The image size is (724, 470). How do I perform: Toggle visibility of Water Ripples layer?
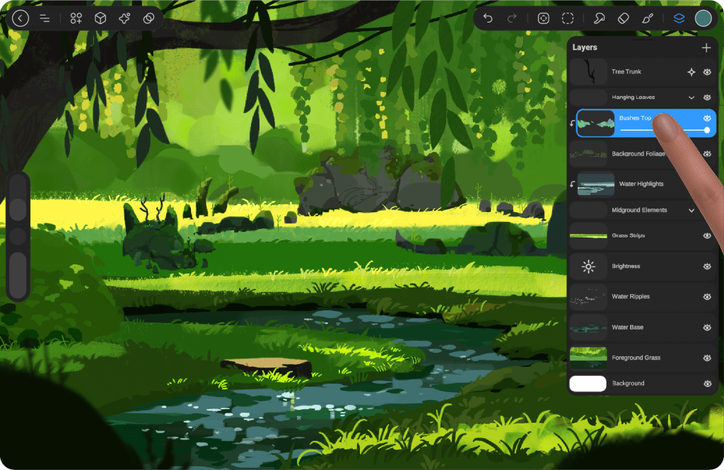[x=707, y=297]
